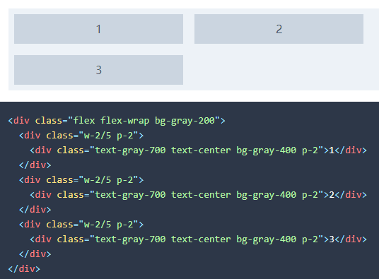Click the text-gray-700 class in item 1 line
This screenshot has width=379, height=279.
pyautogui.click(x=130, y=150)
